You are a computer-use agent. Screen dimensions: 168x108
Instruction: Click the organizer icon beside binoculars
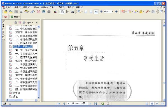coord(55,12)
